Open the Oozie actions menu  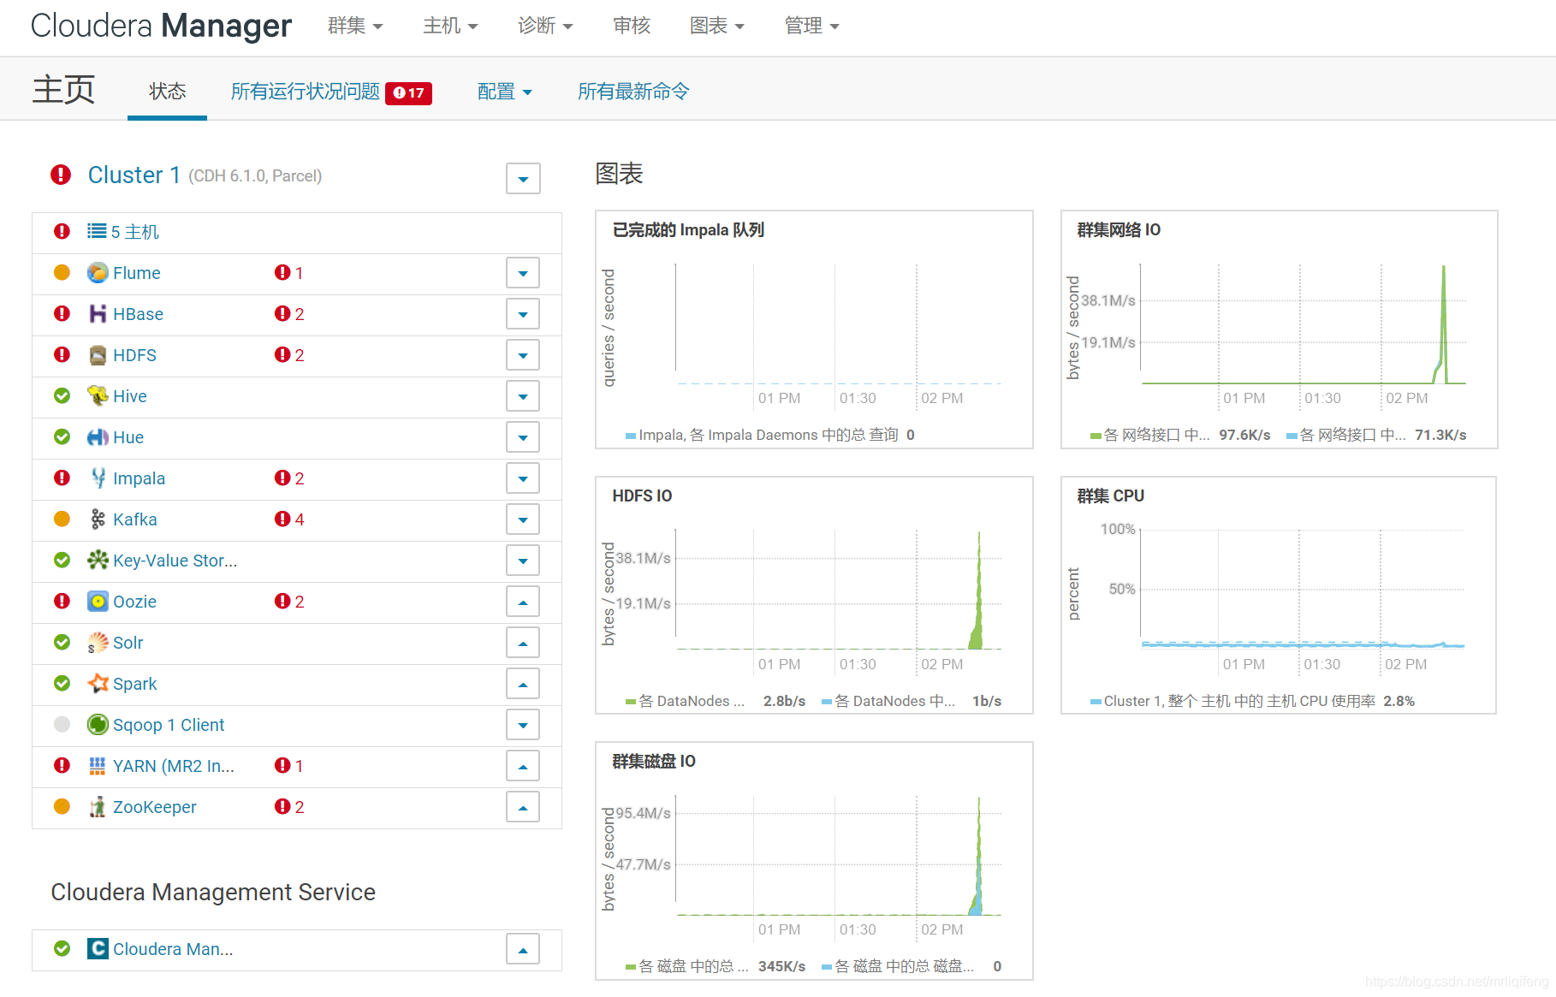tap(523, 602)
